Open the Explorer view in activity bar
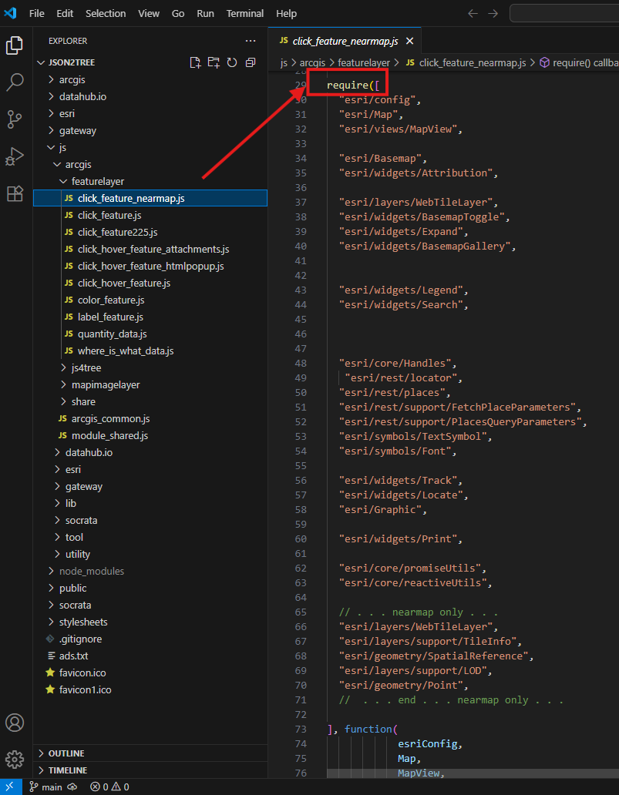This screenshot has height=795, width=619. pyautogui.click(x=14, y=45)
